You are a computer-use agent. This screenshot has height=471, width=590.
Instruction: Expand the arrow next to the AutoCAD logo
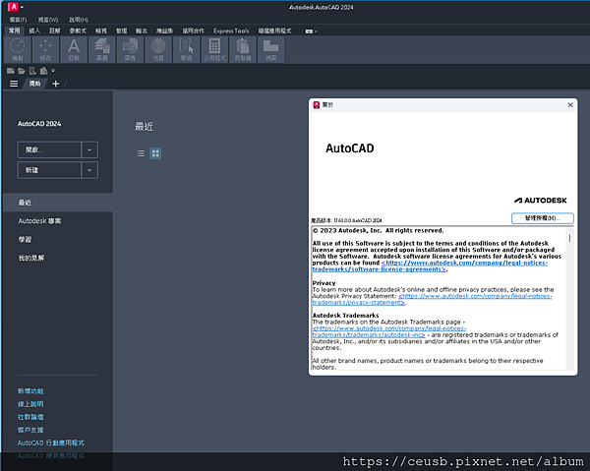[x=22, y=7]
